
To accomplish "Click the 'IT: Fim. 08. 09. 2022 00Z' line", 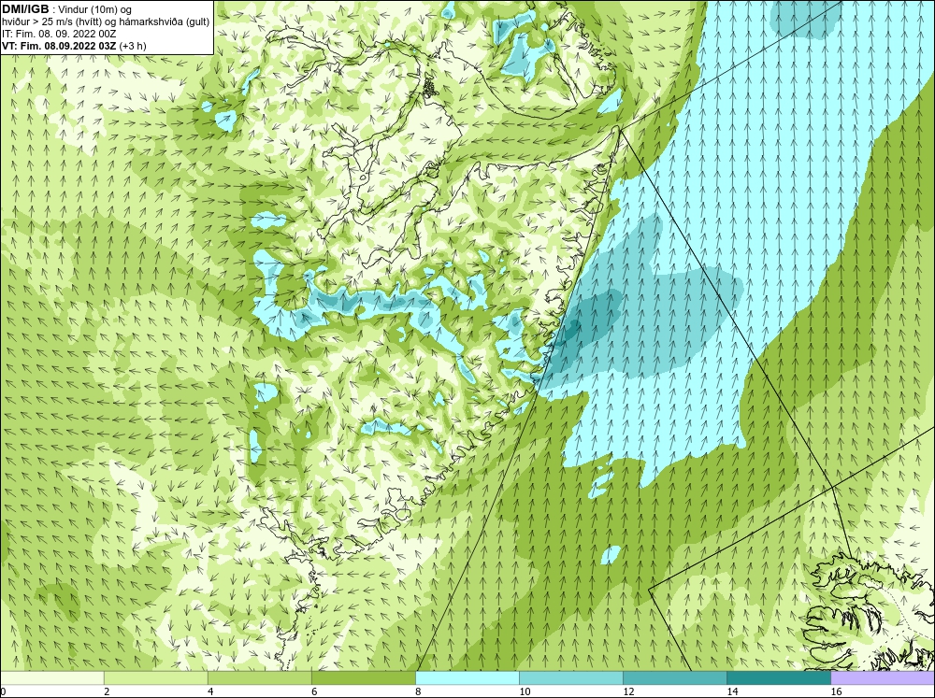I will (x=59, y=34).
